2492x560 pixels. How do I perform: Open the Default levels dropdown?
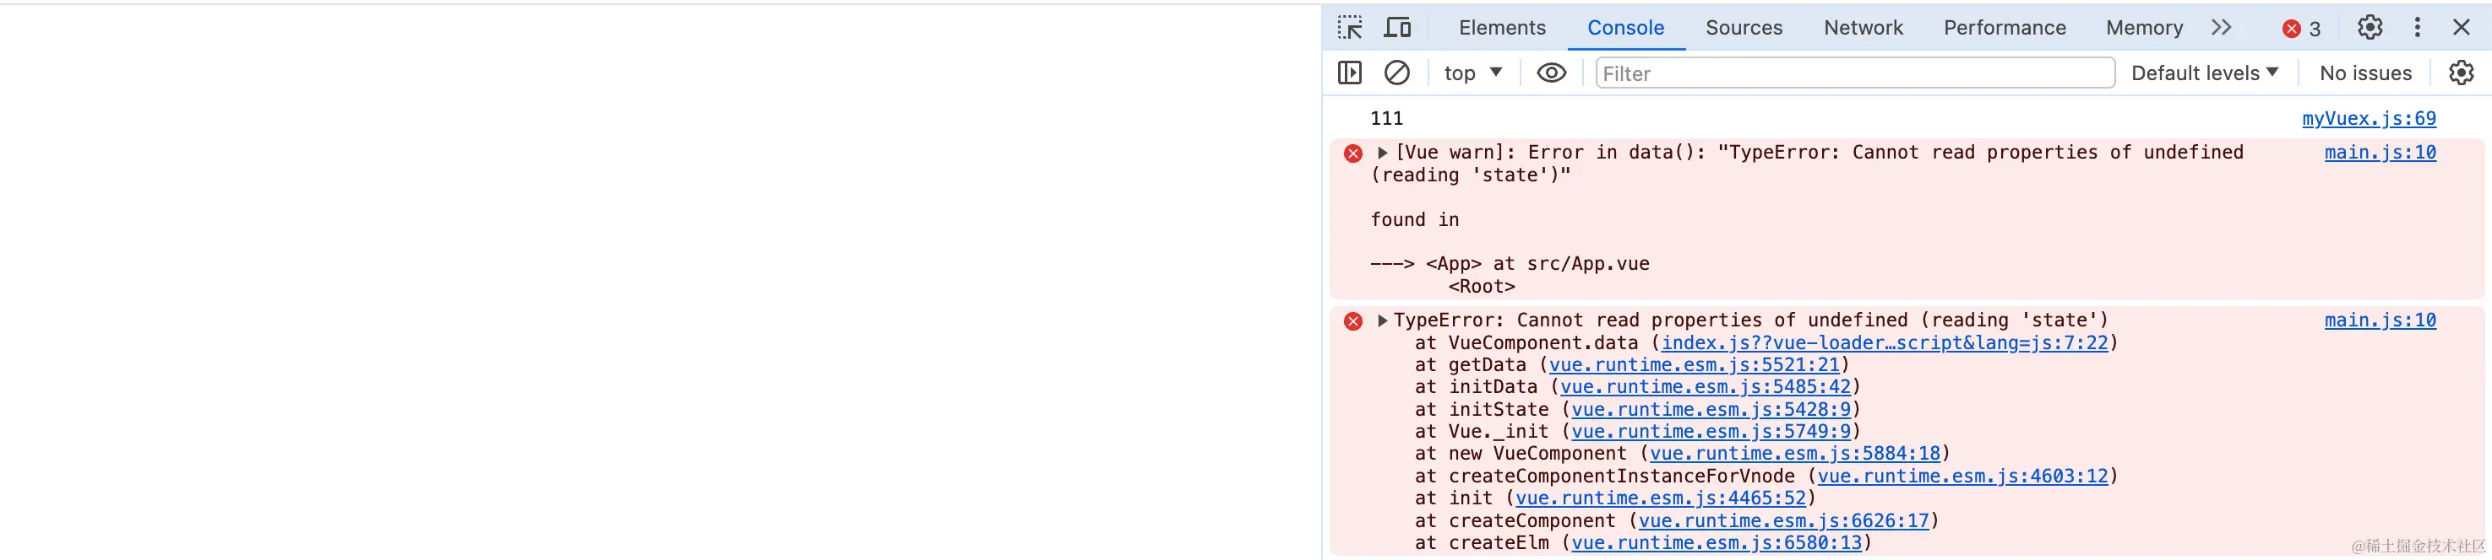click(2204, 73)
